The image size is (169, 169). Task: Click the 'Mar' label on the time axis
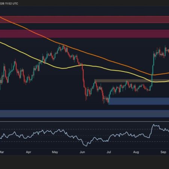[2, 152]
